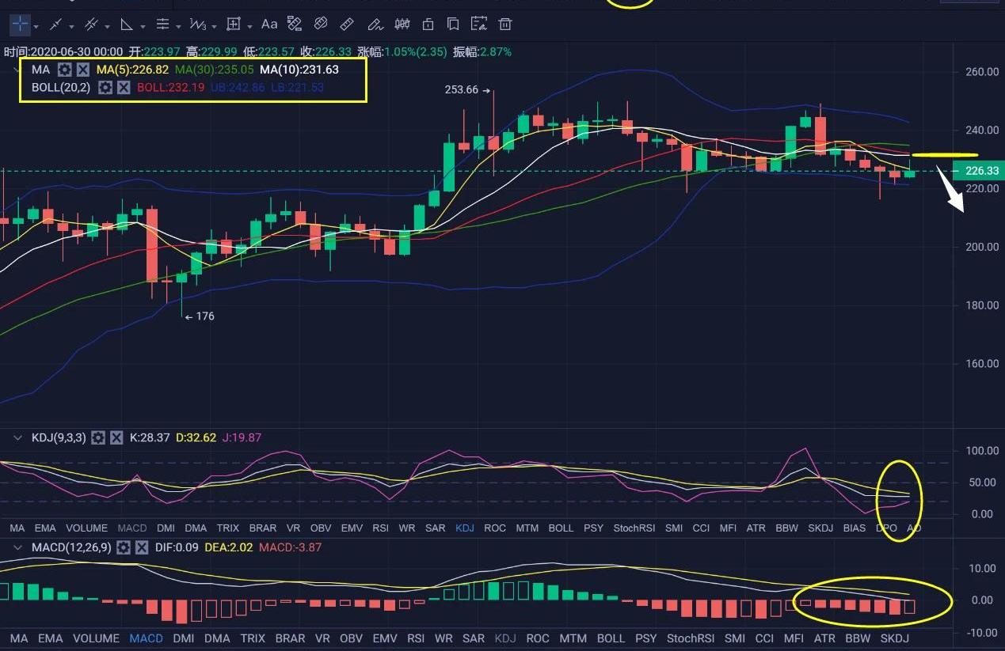Click the trash can delete drawings icon
The height and width of the screenshot is (651, 1005).
click(x=505, y=25)
